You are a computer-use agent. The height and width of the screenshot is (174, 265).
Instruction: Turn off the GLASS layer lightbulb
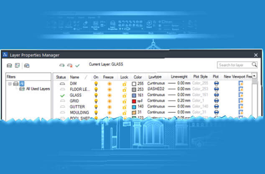click(97, 95)
